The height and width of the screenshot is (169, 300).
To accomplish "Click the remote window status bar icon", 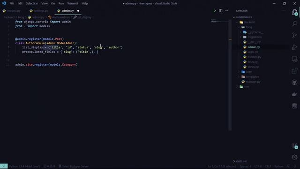I will click(4, 166).
